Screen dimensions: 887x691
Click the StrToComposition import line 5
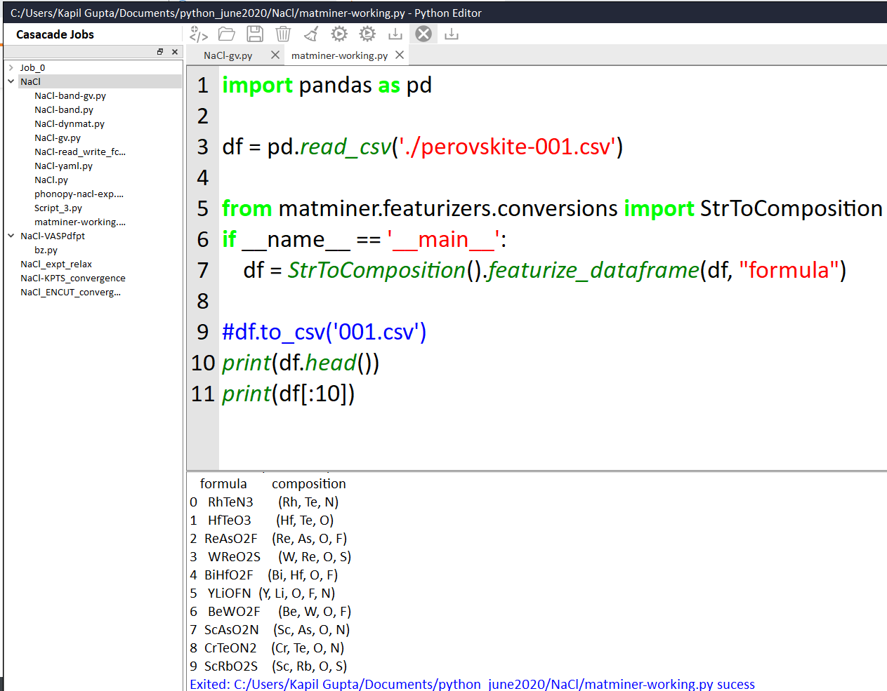tap(552, 208)
